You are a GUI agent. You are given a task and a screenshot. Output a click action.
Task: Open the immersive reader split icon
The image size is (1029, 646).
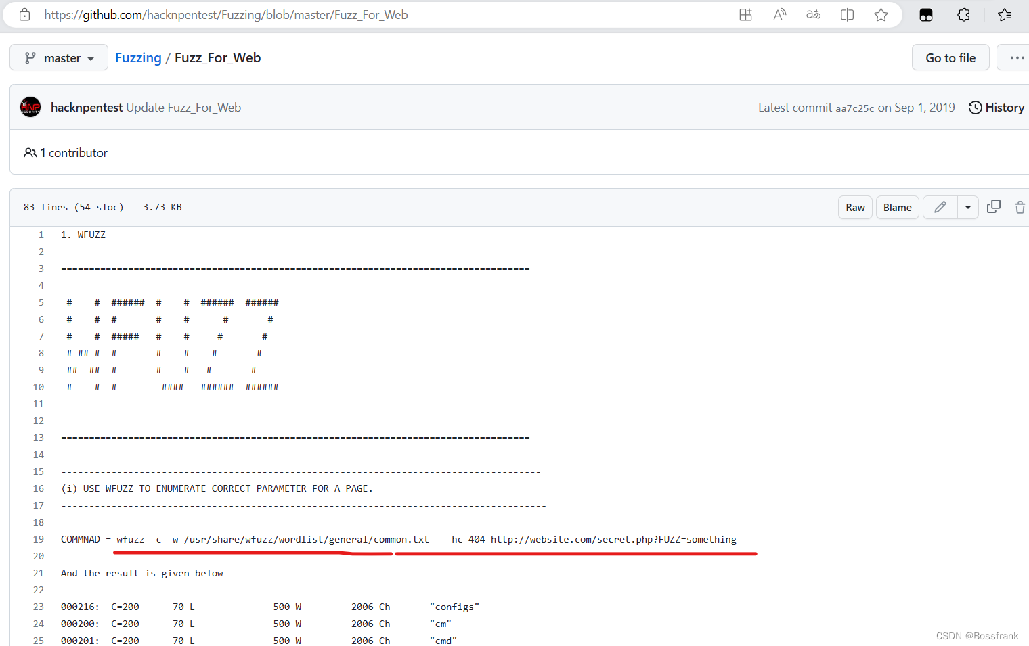[x=847, y=15]
